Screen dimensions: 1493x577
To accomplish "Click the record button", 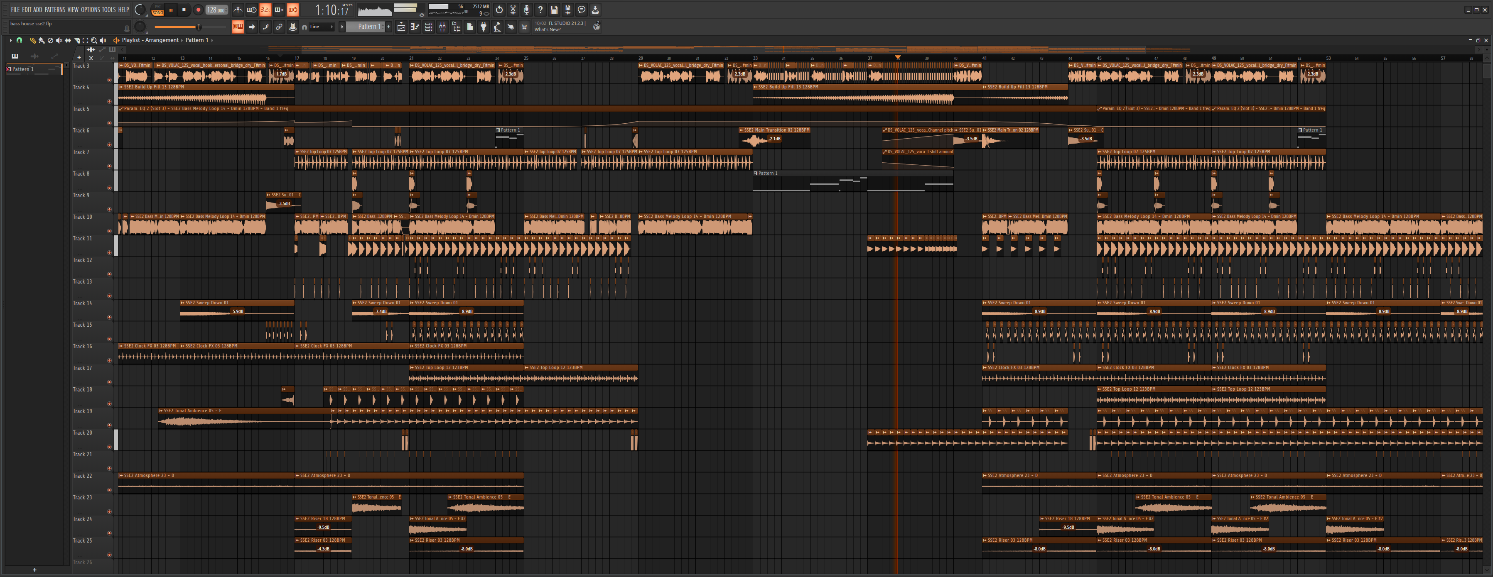I will (x=198, y=10).
